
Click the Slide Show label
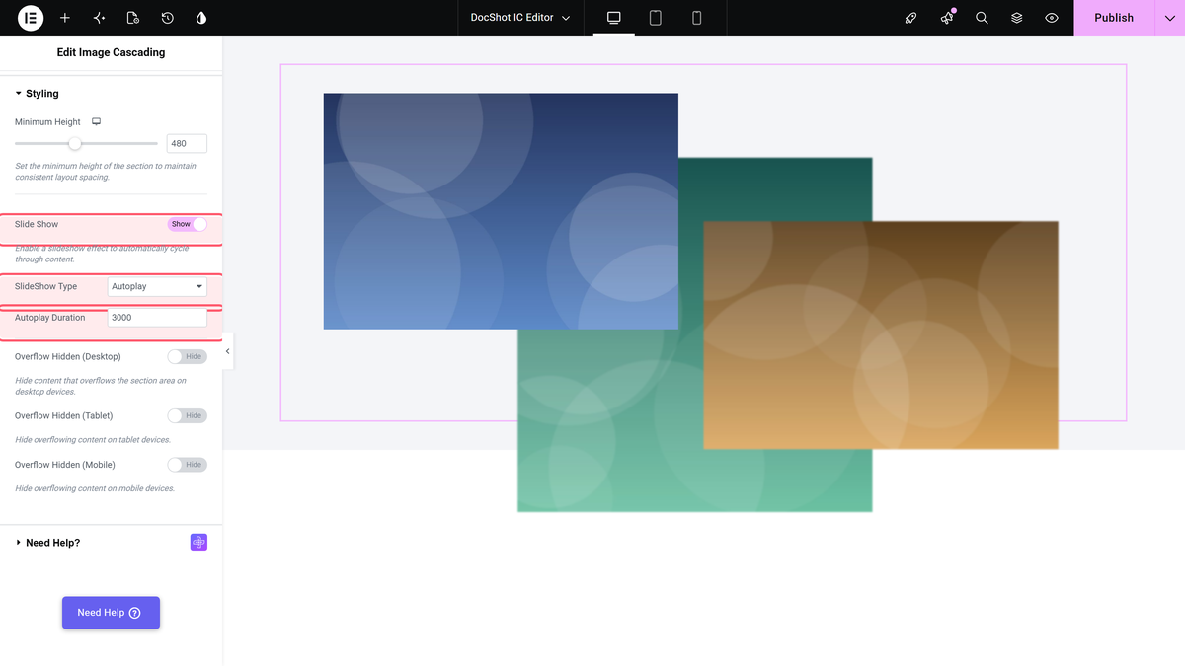pyautogui.click(x=37, y=224)
